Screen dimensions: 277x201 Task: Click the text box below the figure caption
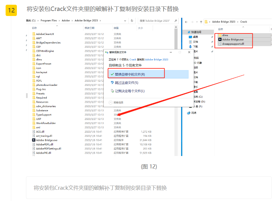pos(149,188)
